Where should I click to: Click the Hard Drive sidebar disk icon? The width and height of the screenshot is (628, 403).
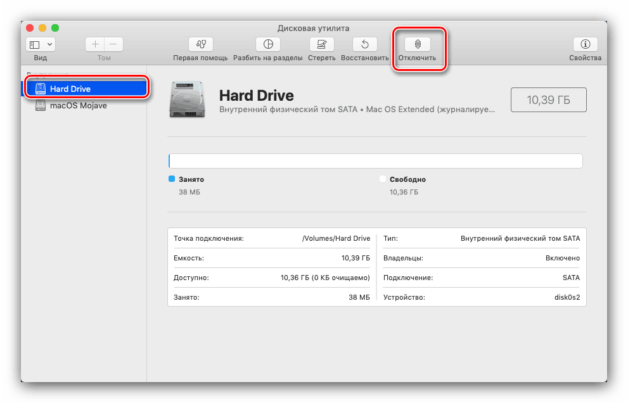point(41,89)
